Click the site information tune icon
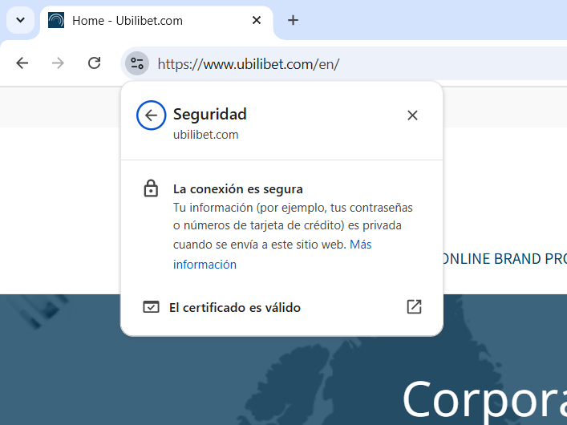567x425 pixels. click(x=137, y=63)
